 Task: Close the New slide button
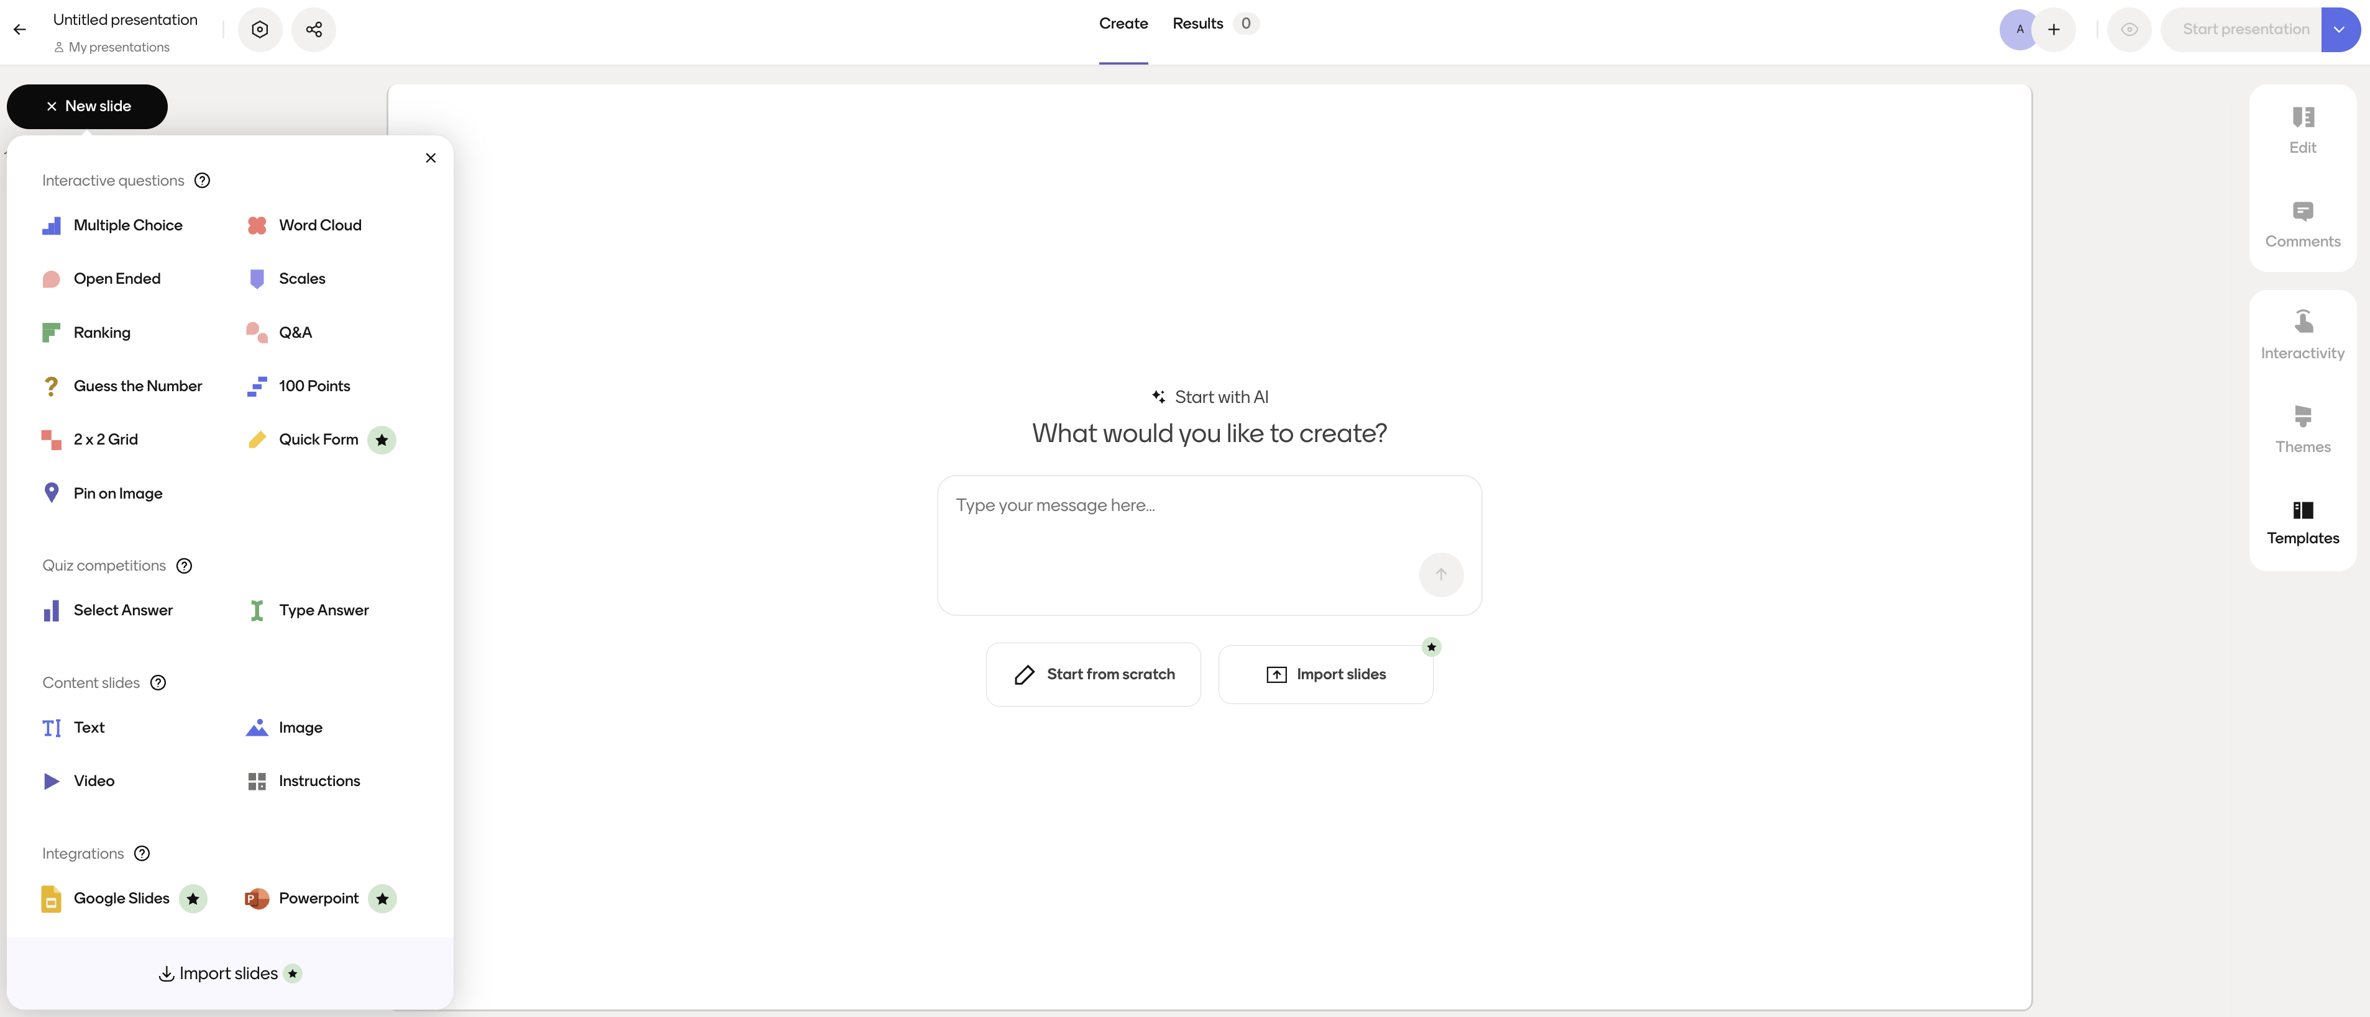pyautogui.click(x=88, y=107)
